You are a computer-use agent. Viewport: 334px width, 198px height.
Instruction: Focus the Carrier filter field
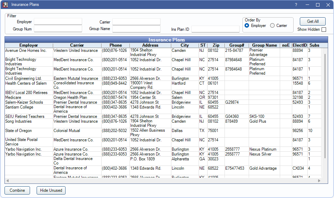click(x=136, y=22)
